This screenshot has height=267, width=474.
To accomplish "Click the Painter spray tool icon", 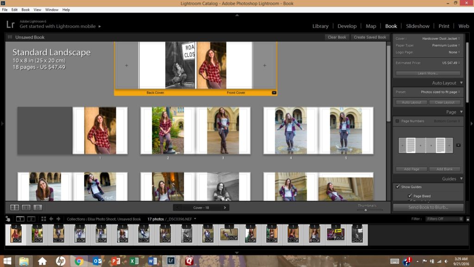I will 8,219.
